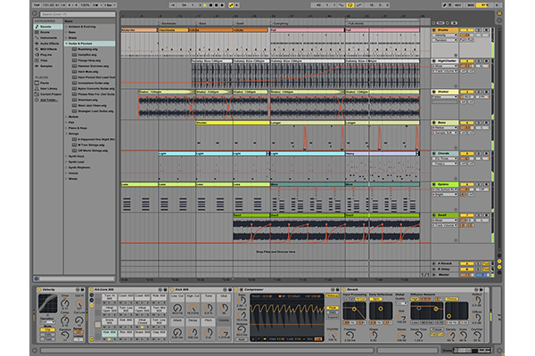The height and width of the screenshot is (356, 535).
Task: Toggle the Reverb device activator
Action: tap(345, 290)
